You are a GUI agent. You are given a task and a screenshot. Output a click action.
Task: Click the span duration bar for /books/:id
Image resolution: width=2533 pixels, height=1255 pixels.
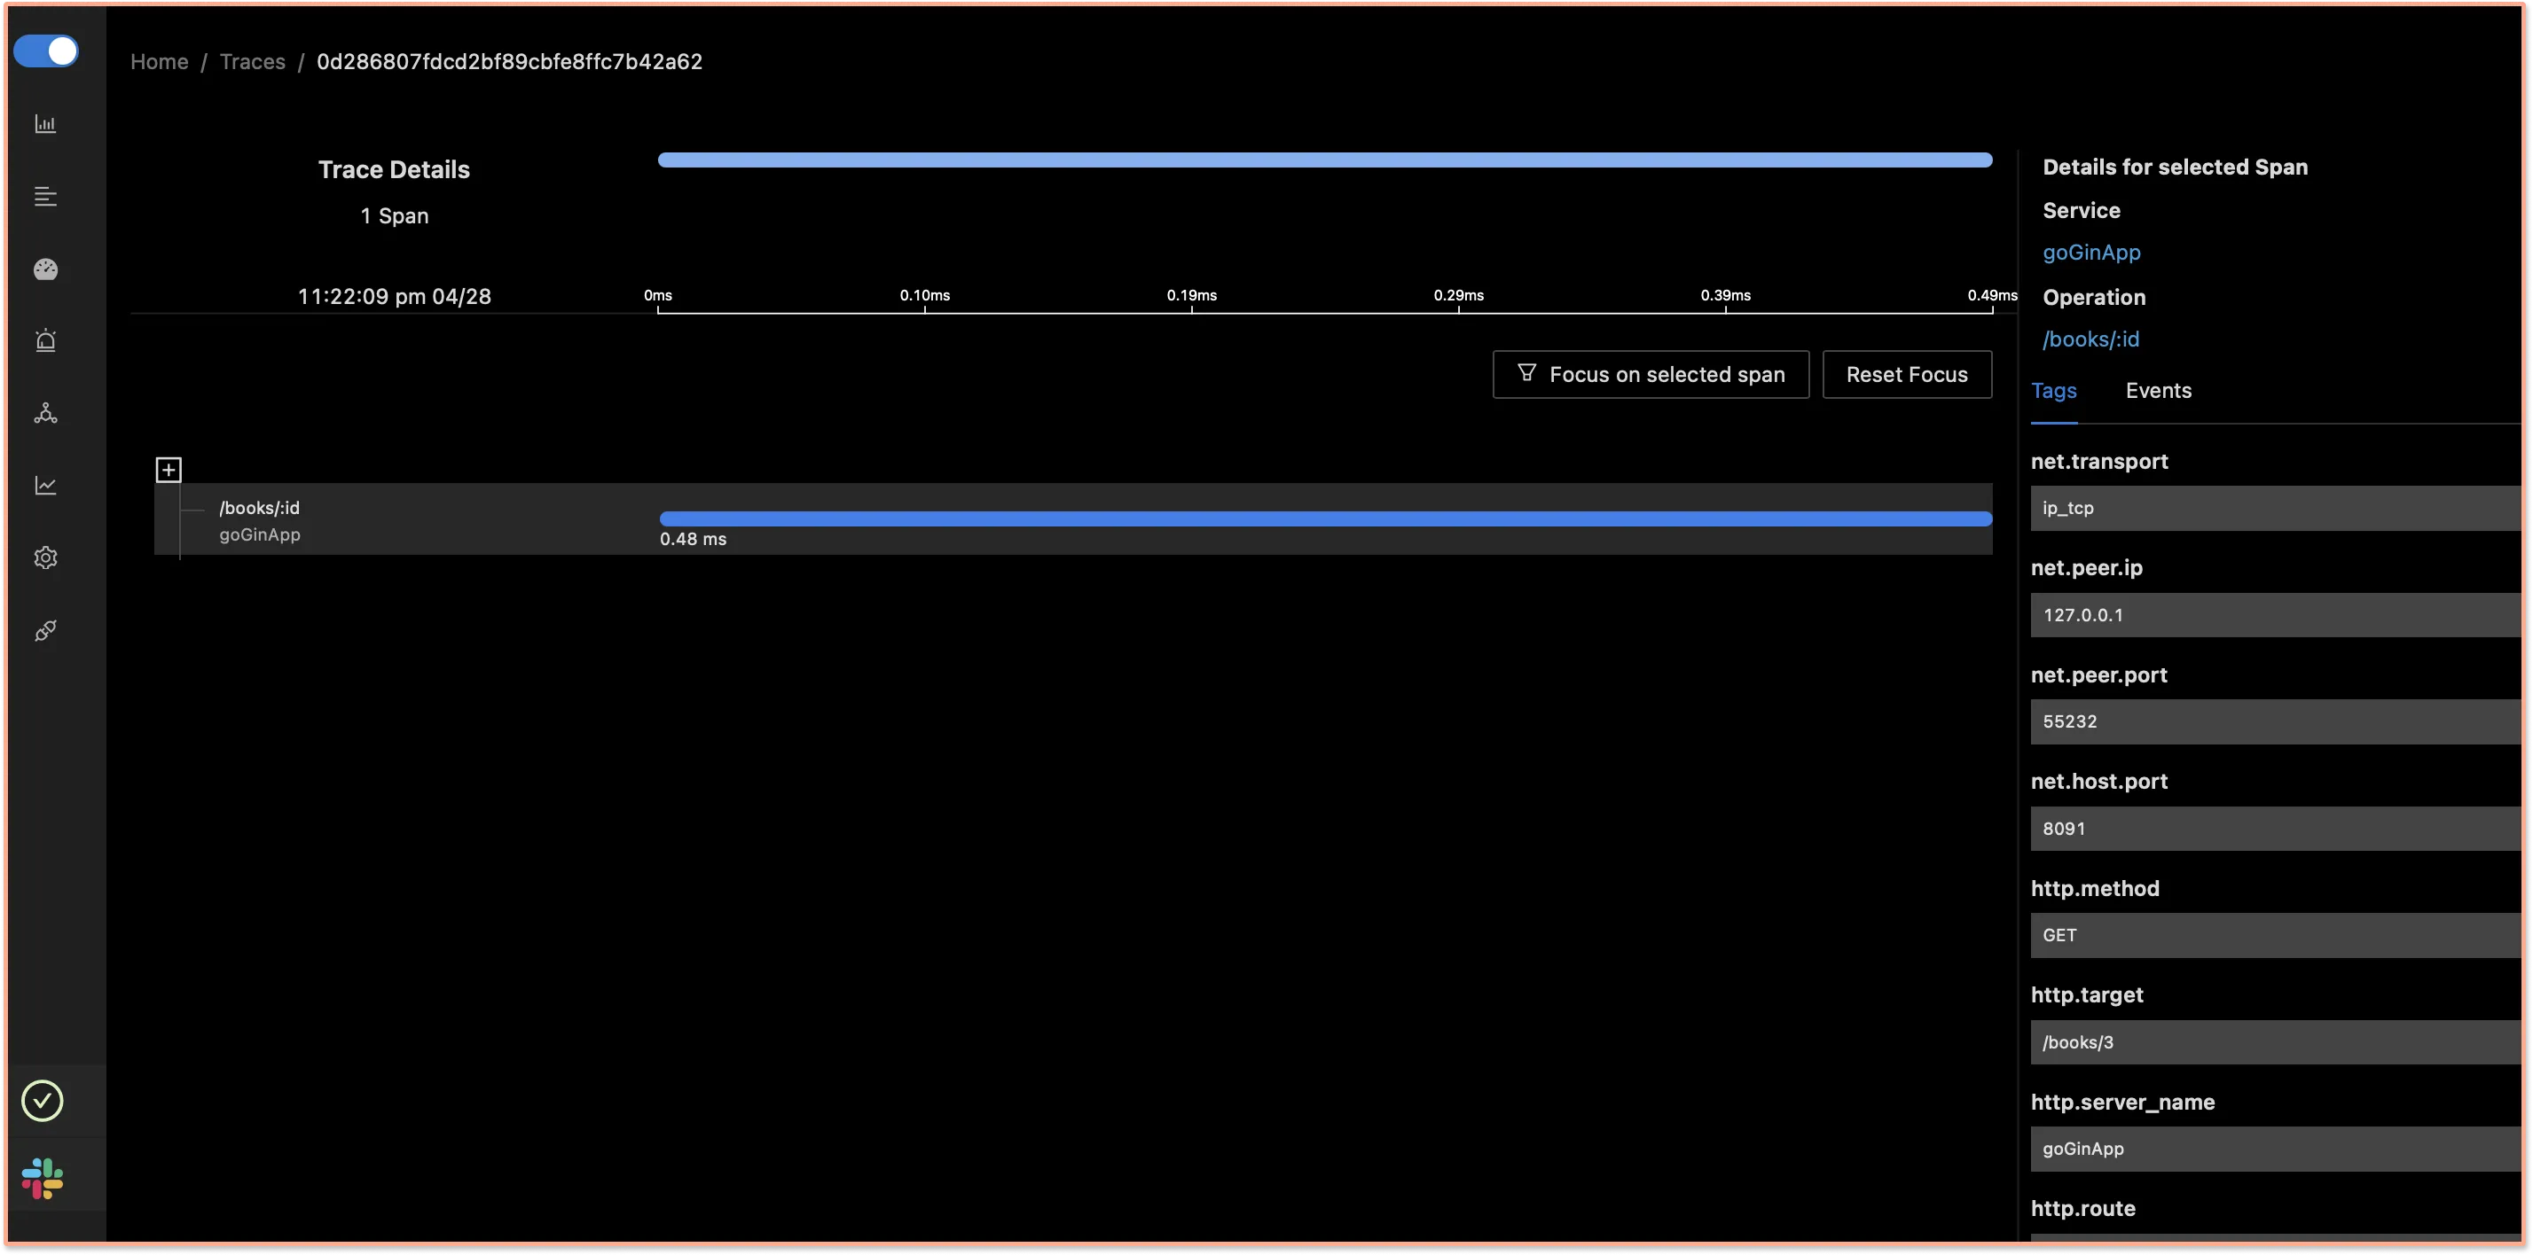[x=1326, y=518]
